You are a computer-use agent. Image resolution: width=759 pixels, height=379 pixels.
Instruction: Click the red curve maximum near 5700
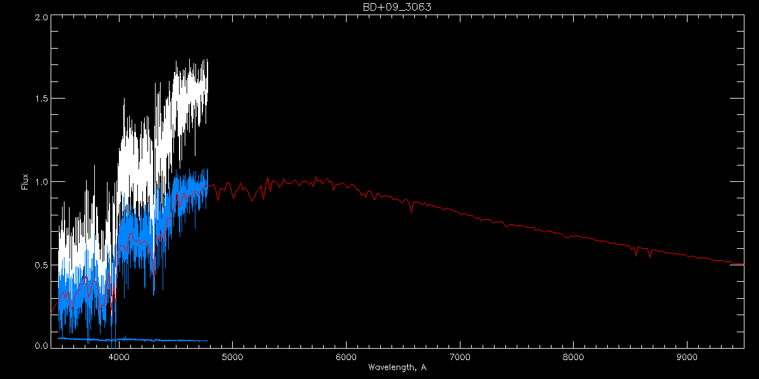pos(316,179)
